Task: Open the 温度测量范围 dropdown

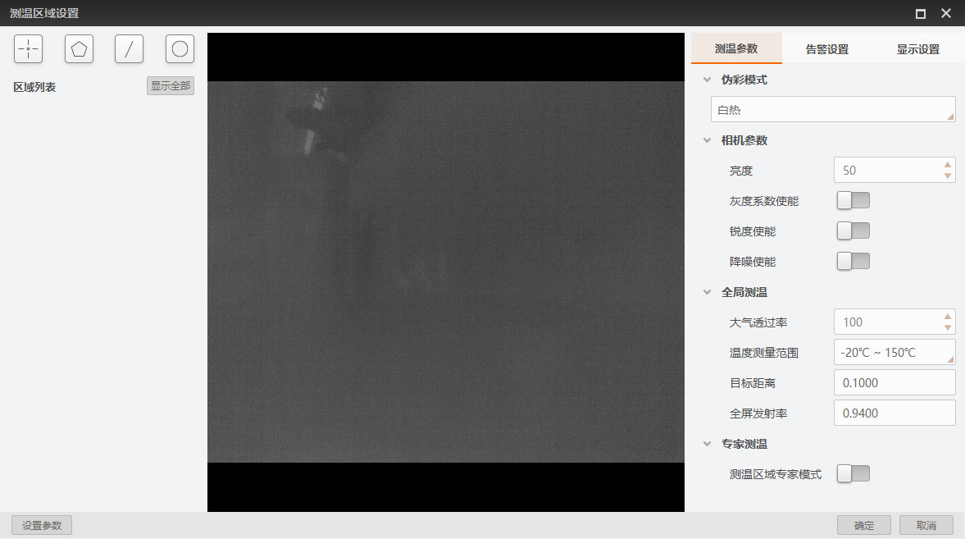Action: [894, 353]
